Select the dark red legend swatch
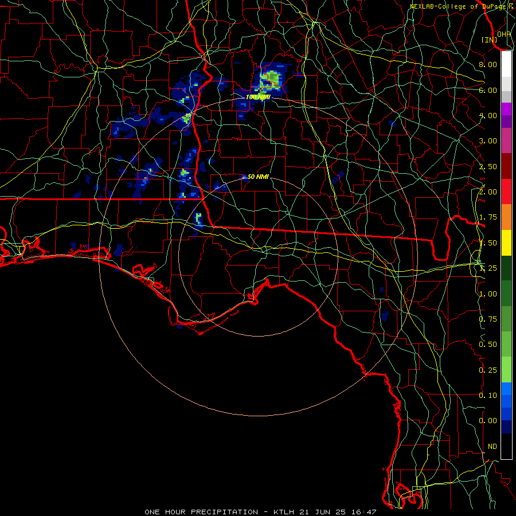The height and width of the screenshot is (516, 516). coord(506,166)
